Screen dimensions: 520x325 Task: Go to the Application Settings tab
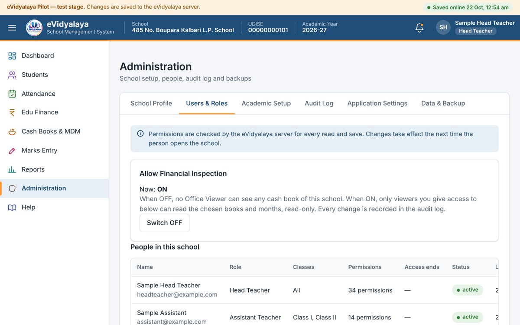tap(377, 103)
